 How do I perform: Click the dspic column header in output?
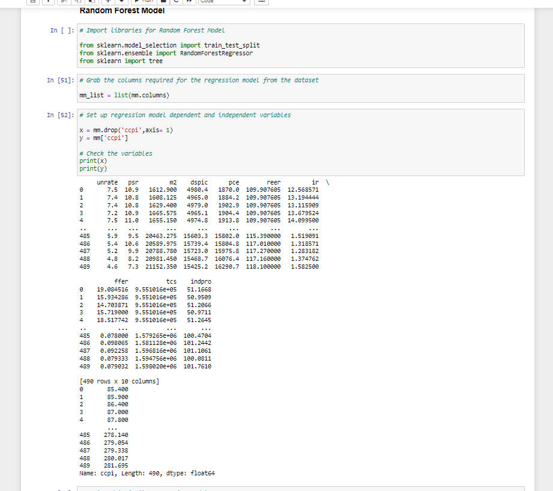click(x=199, y=183)
